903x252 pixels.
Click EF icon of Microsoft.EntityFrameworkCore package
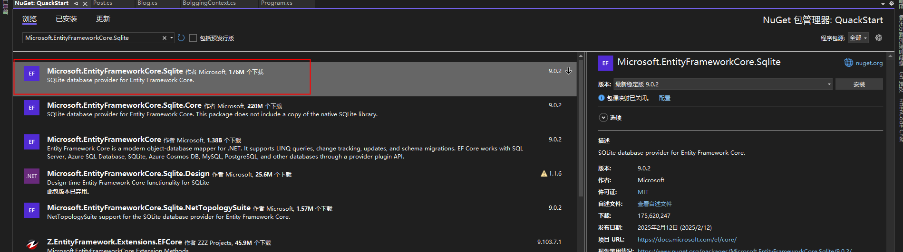[32, 142]
